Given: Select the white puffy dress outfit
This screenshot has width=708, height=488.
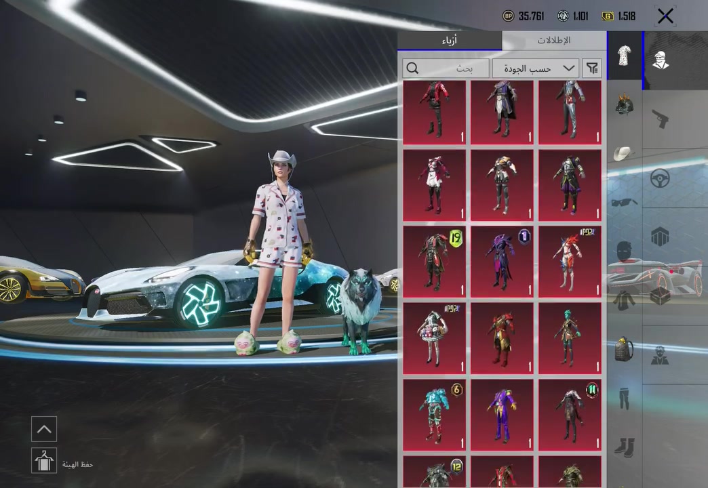Looking at the screenshot, I should [435, 338].
